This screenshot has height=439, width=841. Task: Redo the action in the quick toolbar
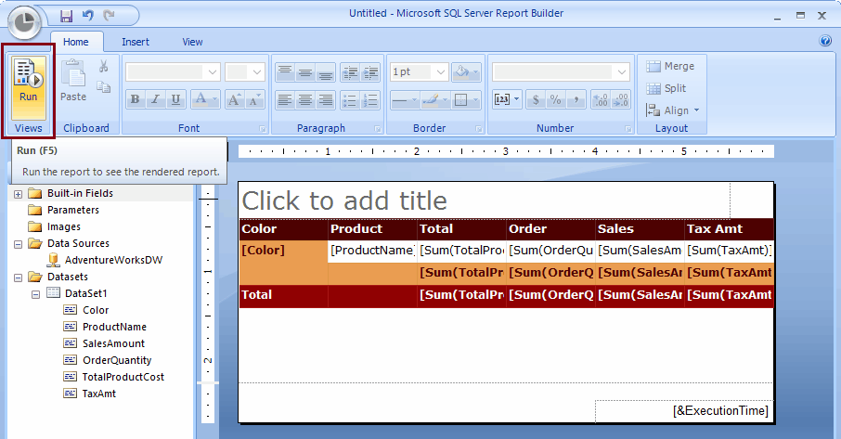(x=109, y=16)
